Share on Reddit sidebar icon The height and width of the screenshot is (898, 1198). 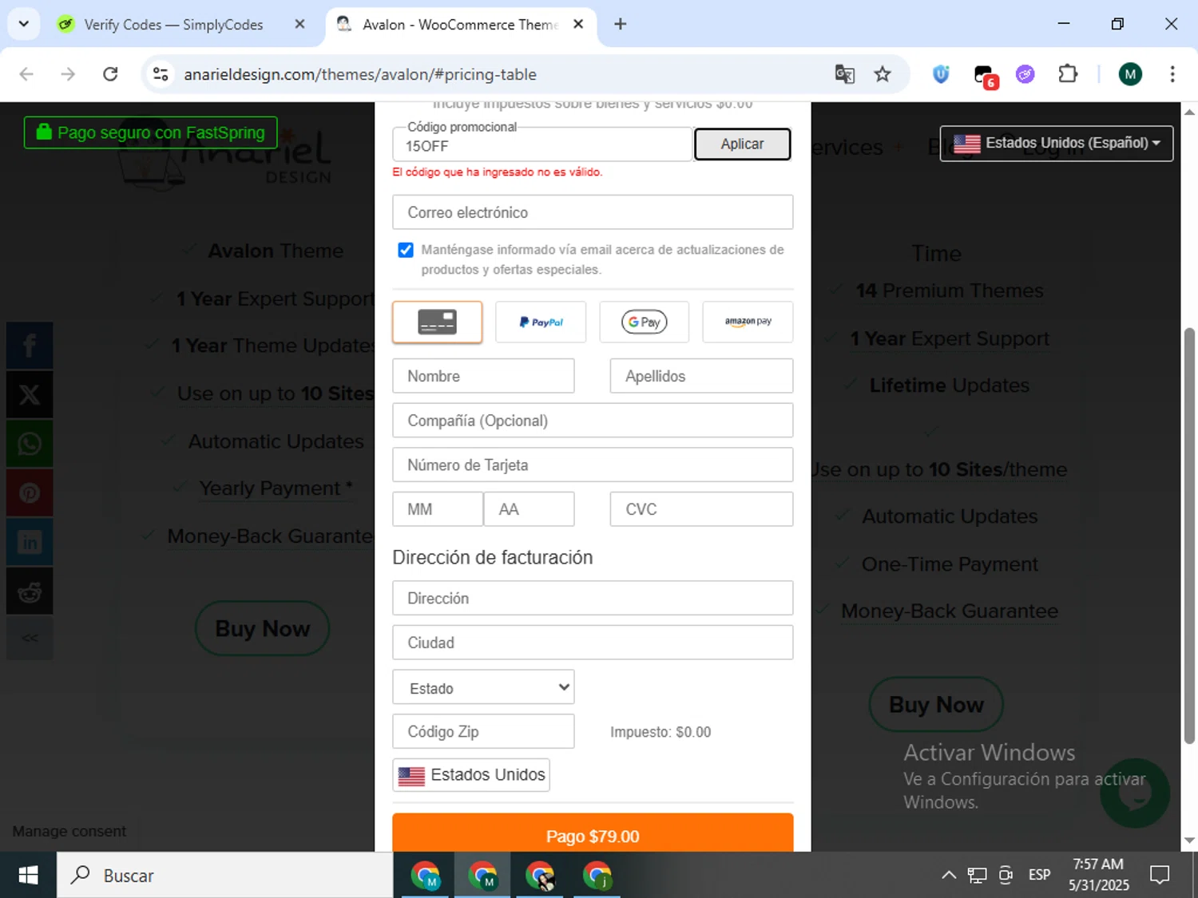point(30,591)
